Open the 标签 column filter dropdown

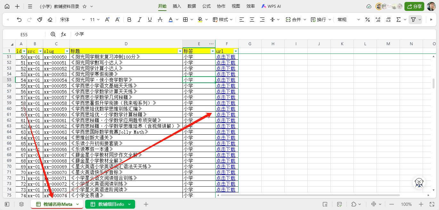pos(213,51)
